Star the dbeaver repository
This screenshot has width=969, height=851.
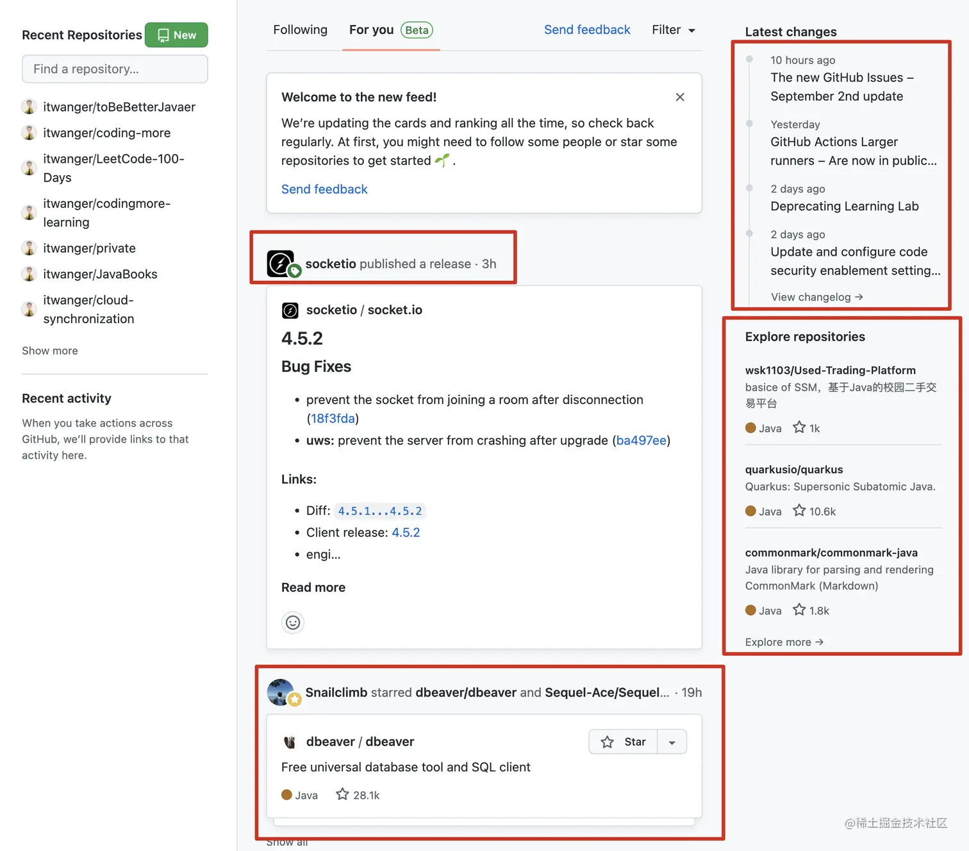click(623, 742)
